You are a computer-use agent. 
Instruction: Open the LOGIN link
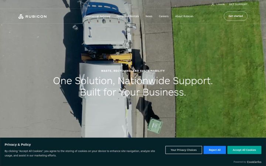click(221, 4)
